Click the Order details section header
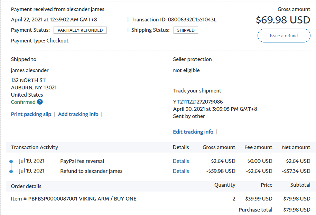The height and width of the screenshot is (215, 316). [26, 186]
